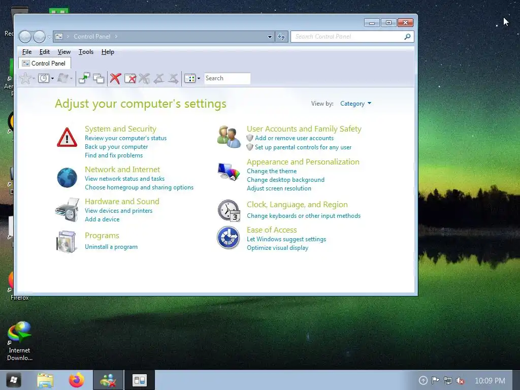Open recent pages arrow next to navigation buttons
The height and width of the screenshot is (390, 520).
point(49,37)
